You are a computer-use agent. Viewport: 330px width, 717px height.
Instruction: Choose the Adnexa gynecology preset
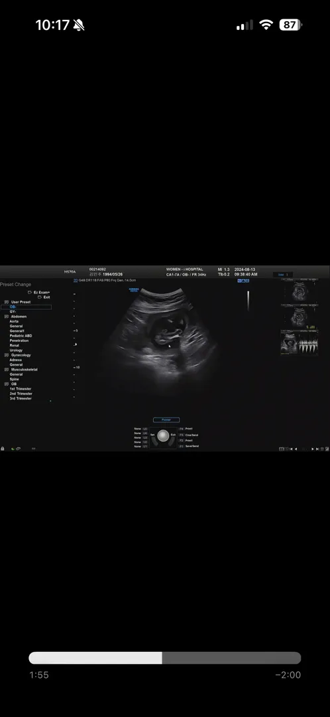[x=15, y=360]
